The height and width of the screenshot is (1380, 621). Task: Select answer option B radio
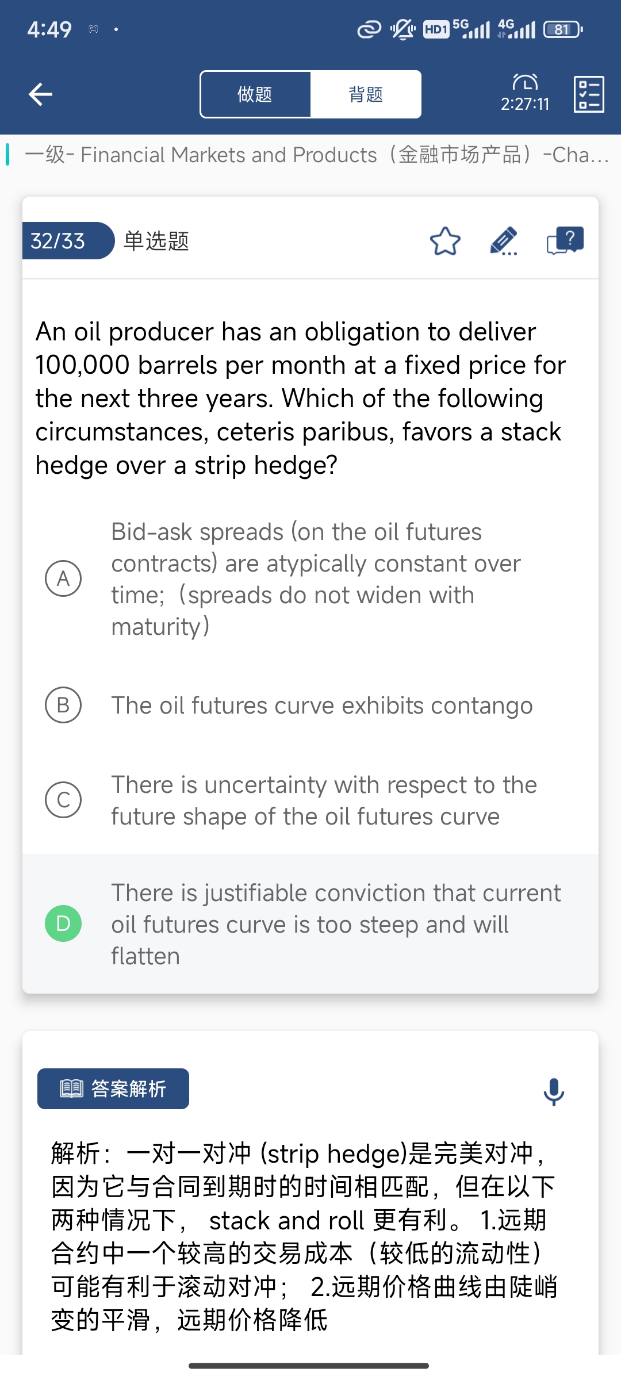pyautogui.click(x=63, y=705)
